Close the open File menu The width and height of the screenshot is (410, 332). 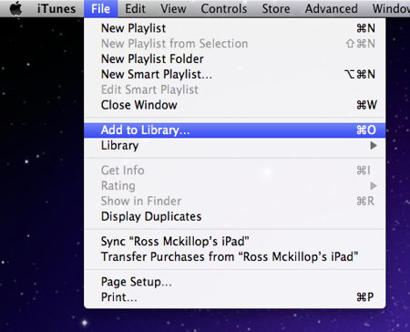tap(100, 8)
